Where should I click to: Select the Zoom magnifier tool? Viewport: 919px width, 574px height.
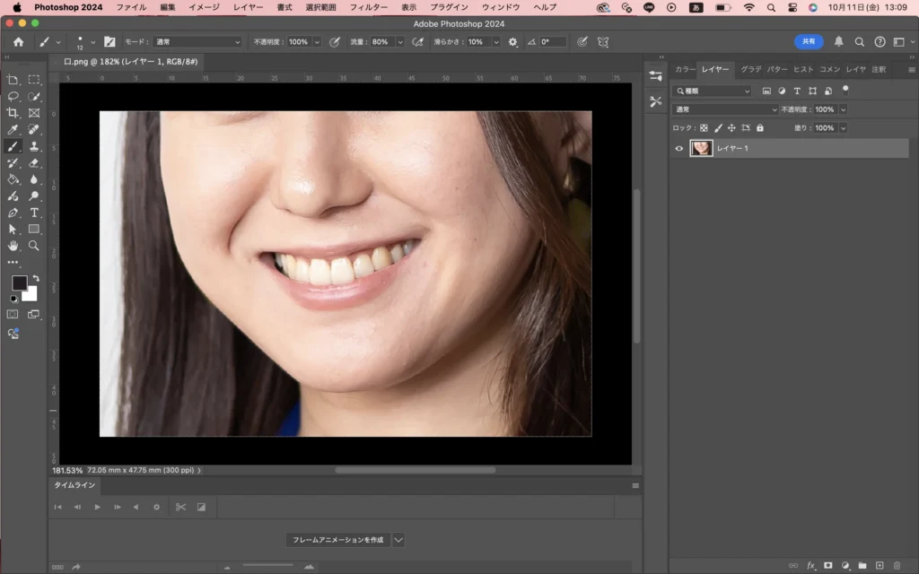click(34, 245)
